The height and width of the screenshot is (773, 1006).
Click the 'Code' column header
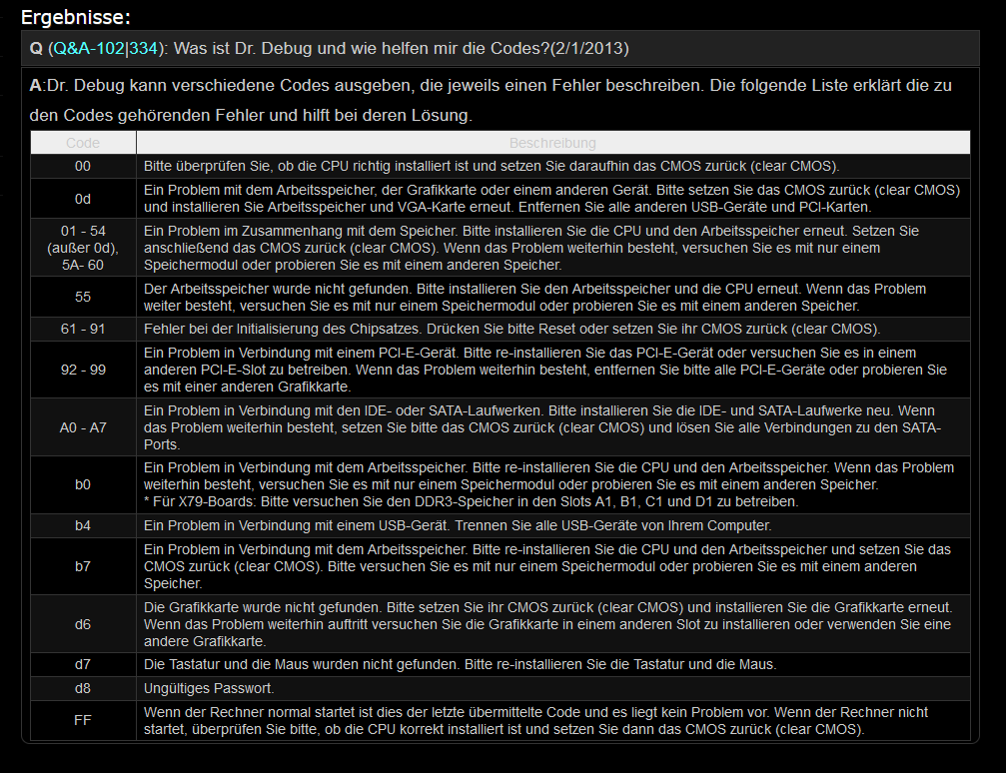(83, 143)
